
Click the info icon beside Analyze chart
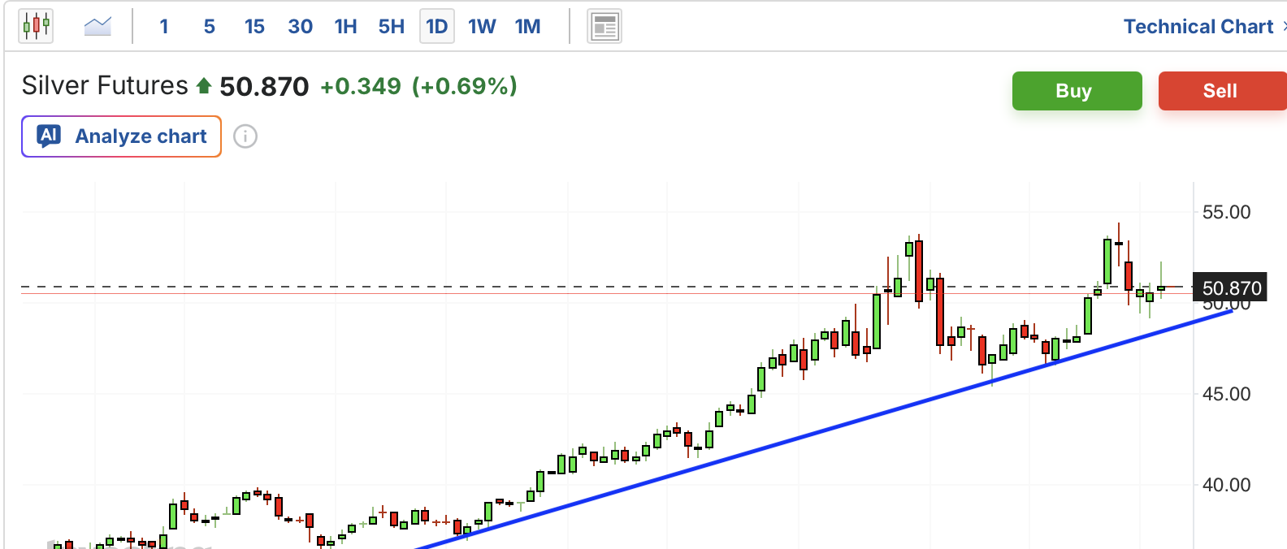click(245, 136)
